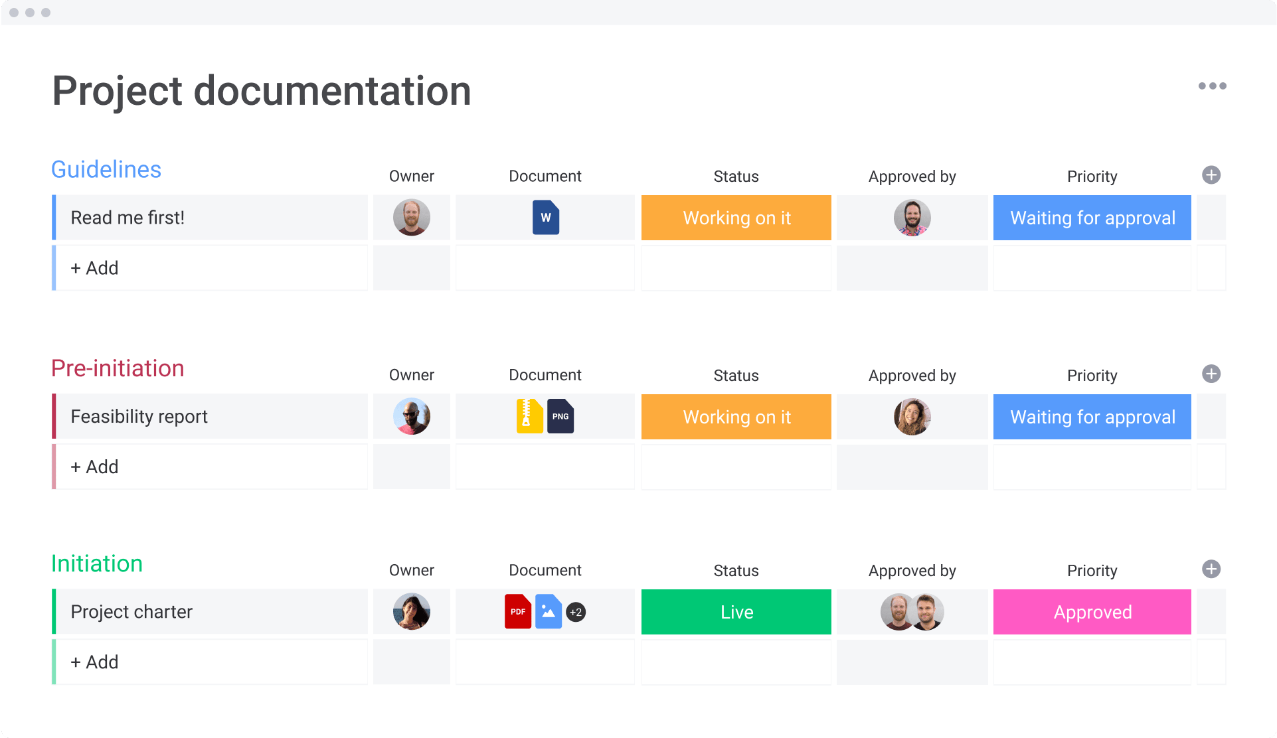Click the plus icon in the Guidelines group
1277x738 pixels.
click(1211, 175)
